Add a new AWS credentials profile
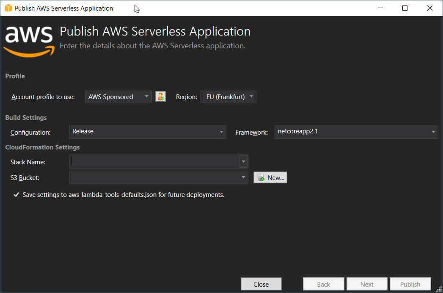 [x=160, y=96]
